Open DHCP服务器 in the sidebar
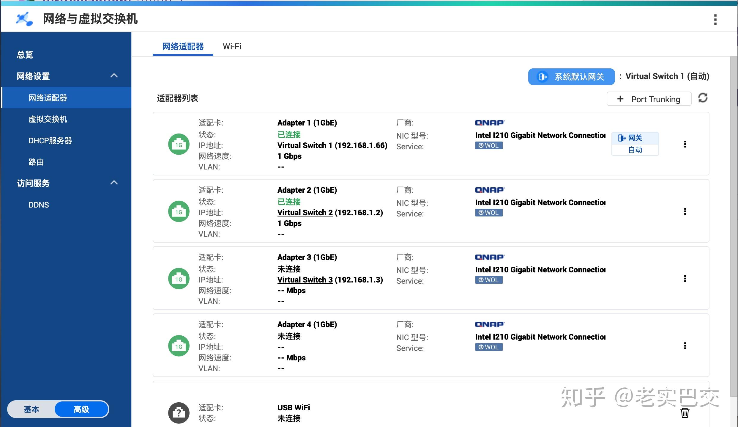This screenshot has width=738, height=427. (67, 141)
